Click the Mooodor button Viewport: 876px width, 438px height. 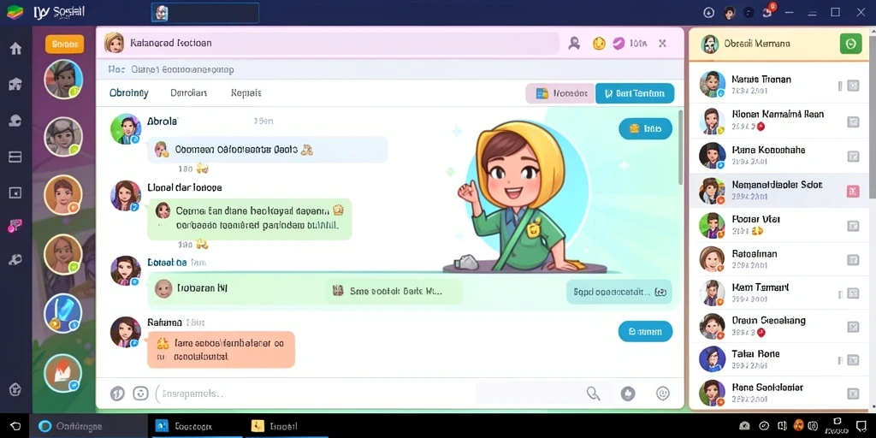(x=560, y=93)
